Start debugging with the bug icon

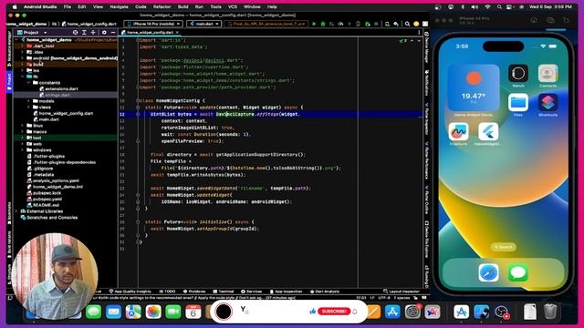(x=323, y=24)
